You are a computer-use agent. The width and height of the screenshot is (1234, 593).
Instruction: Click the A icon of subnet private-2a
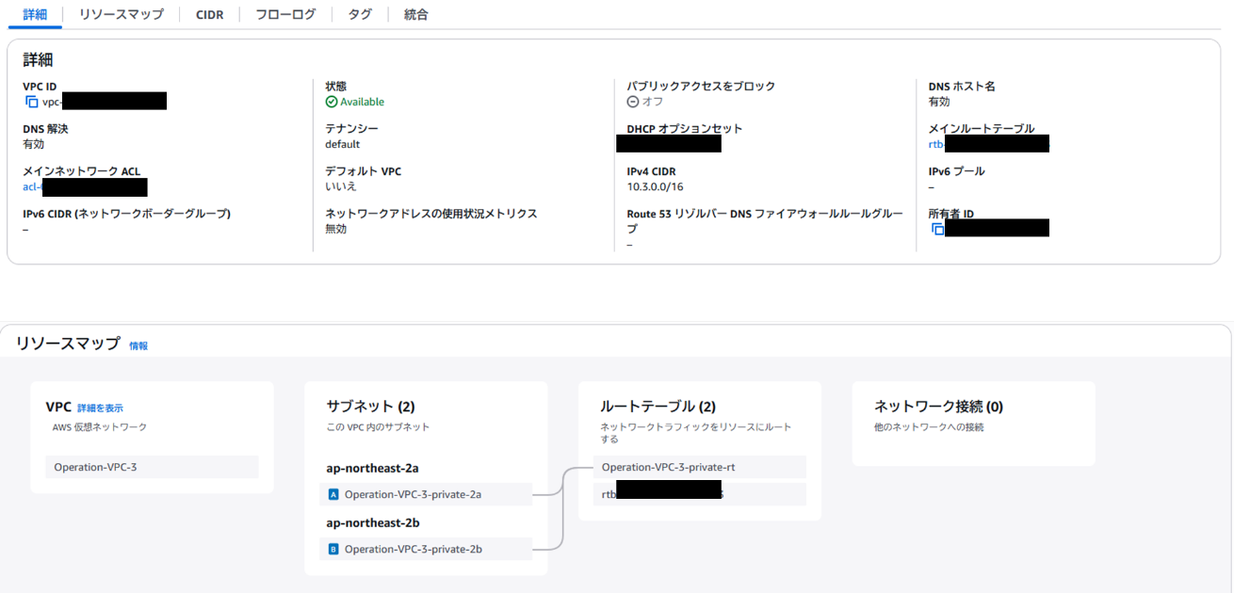coord(333,494)
